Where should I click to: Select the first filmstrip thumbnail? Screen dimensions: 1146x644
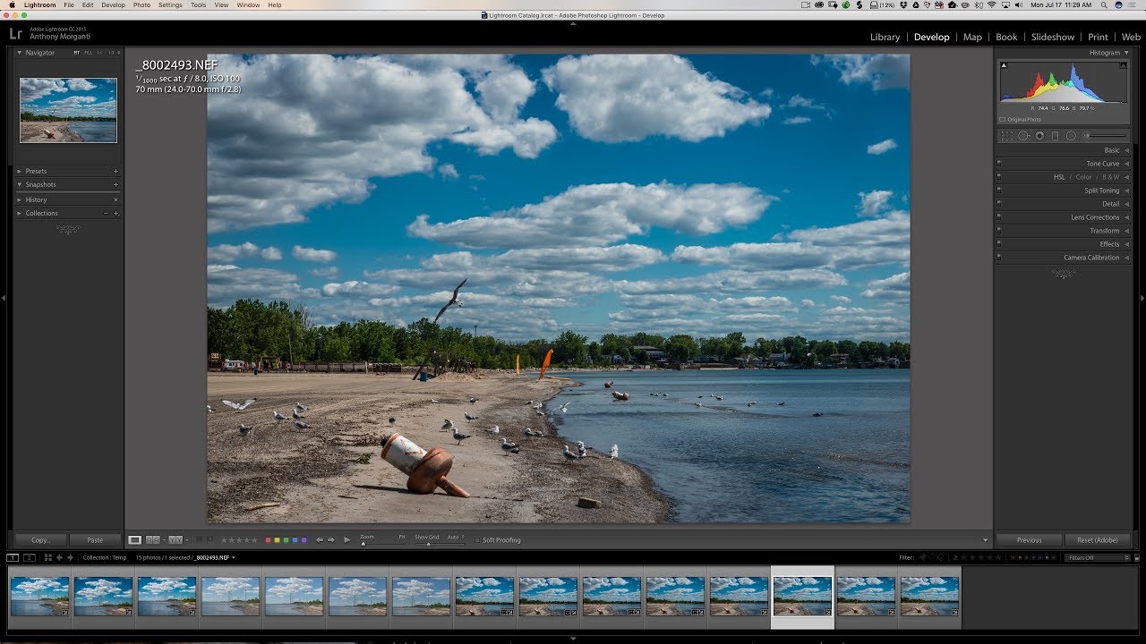pos(39,596)
